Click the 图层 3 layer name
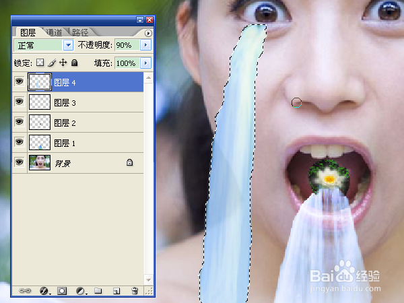The image size is (404, 303). point(65,103)
